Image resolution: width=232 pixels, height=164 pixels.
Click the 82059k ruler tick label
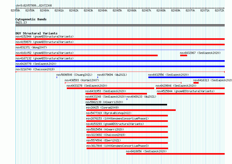click(x=30, y=10)
